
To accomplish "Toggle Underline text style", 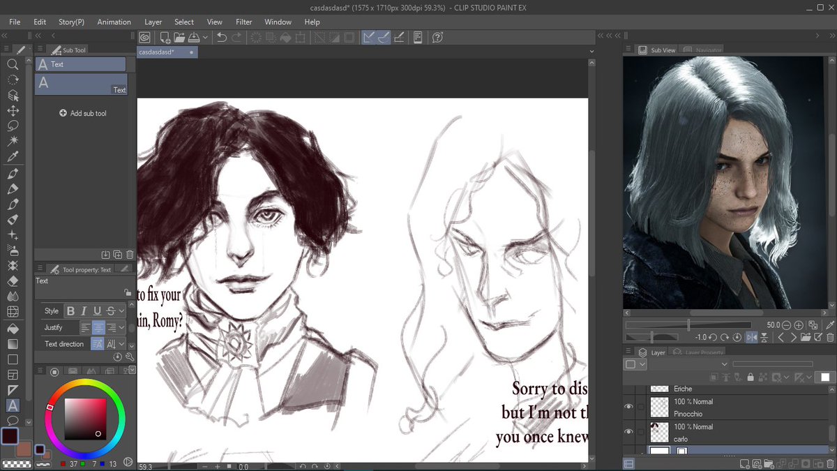I will (97, 311).
